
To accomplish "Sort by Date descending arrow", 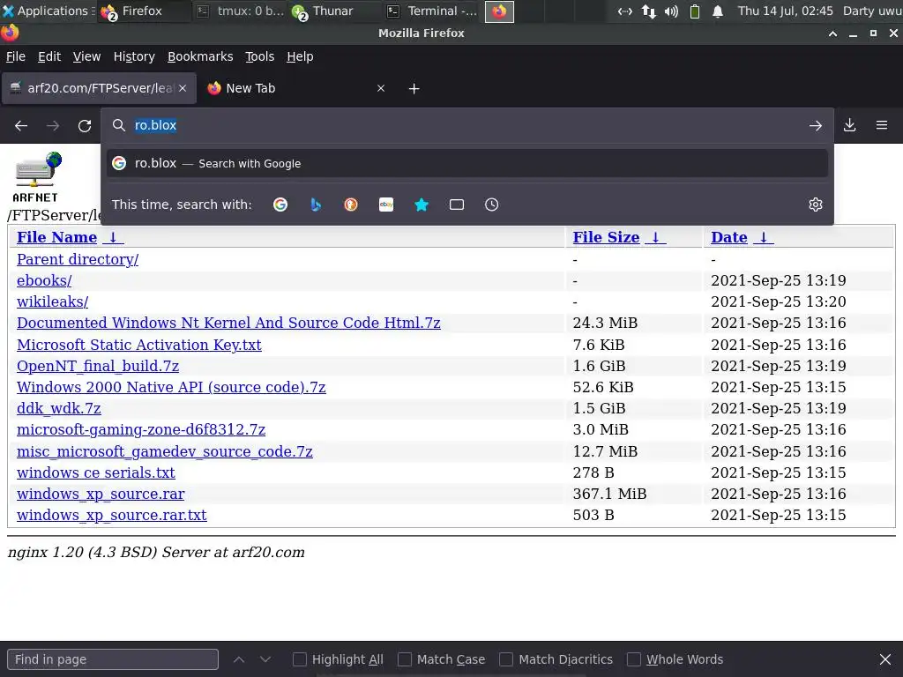I will tap(763, 237).
